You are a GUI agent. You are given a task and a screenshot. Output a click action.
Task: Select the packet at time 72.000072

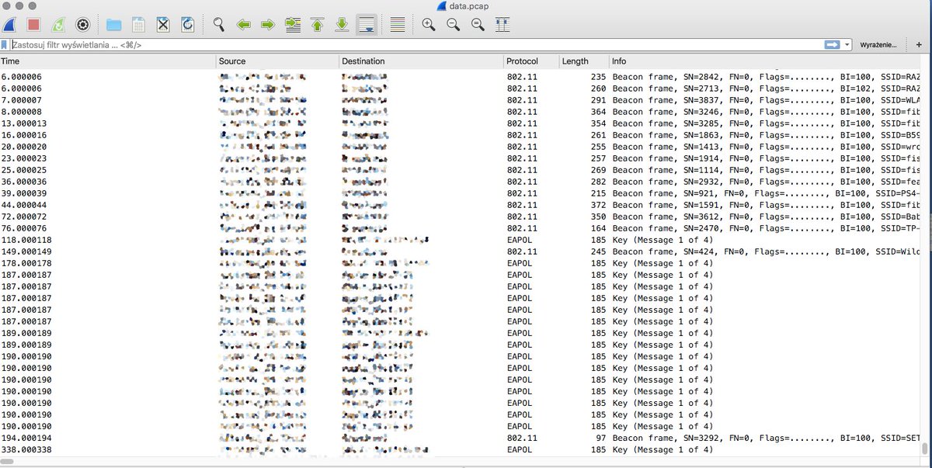point(461,217)
